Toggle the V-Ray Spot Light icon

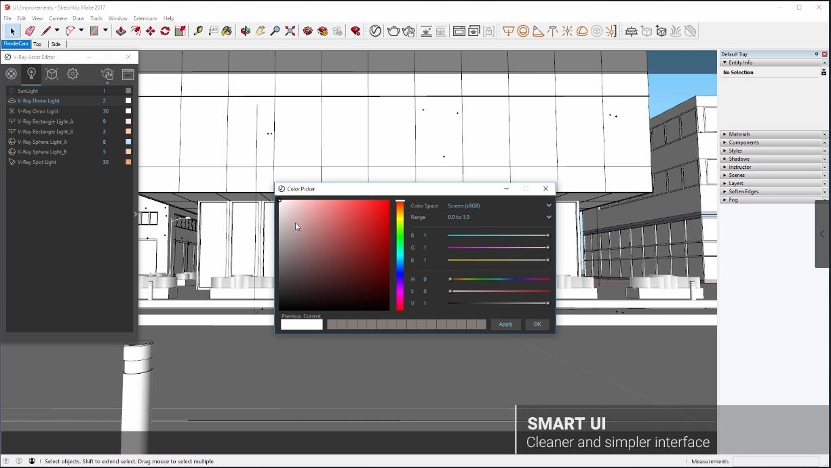[12, 162]
